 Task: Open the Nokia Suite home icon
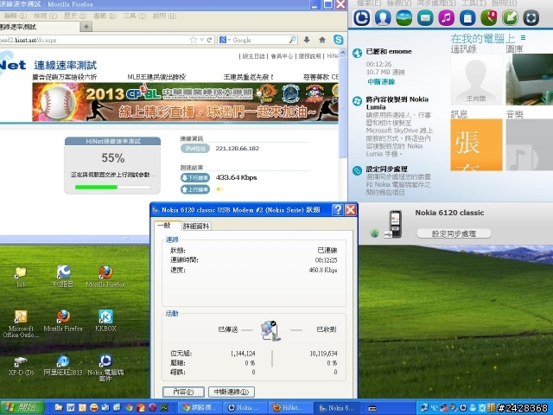point(361,17)
